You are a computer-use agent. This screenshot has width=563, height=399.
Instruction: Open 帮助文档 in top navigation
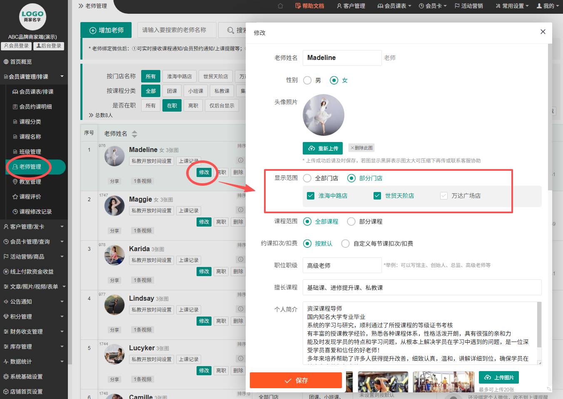(309, 6)
